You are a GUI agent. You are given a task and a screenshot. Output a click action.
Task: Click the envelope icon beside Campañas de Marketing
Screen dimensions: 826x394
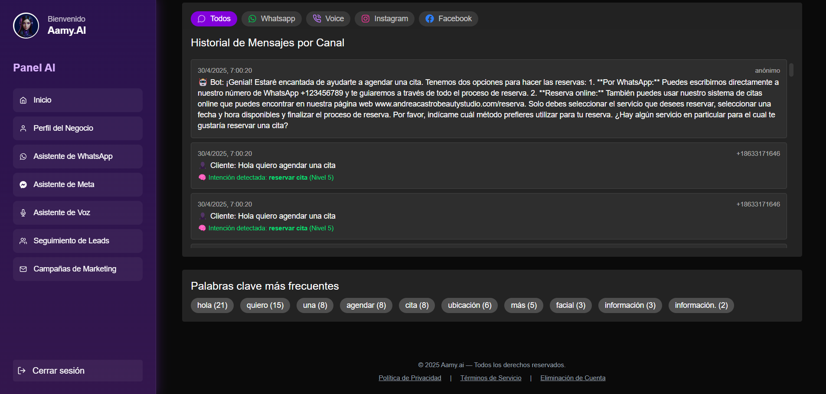[x=23, y=269]
